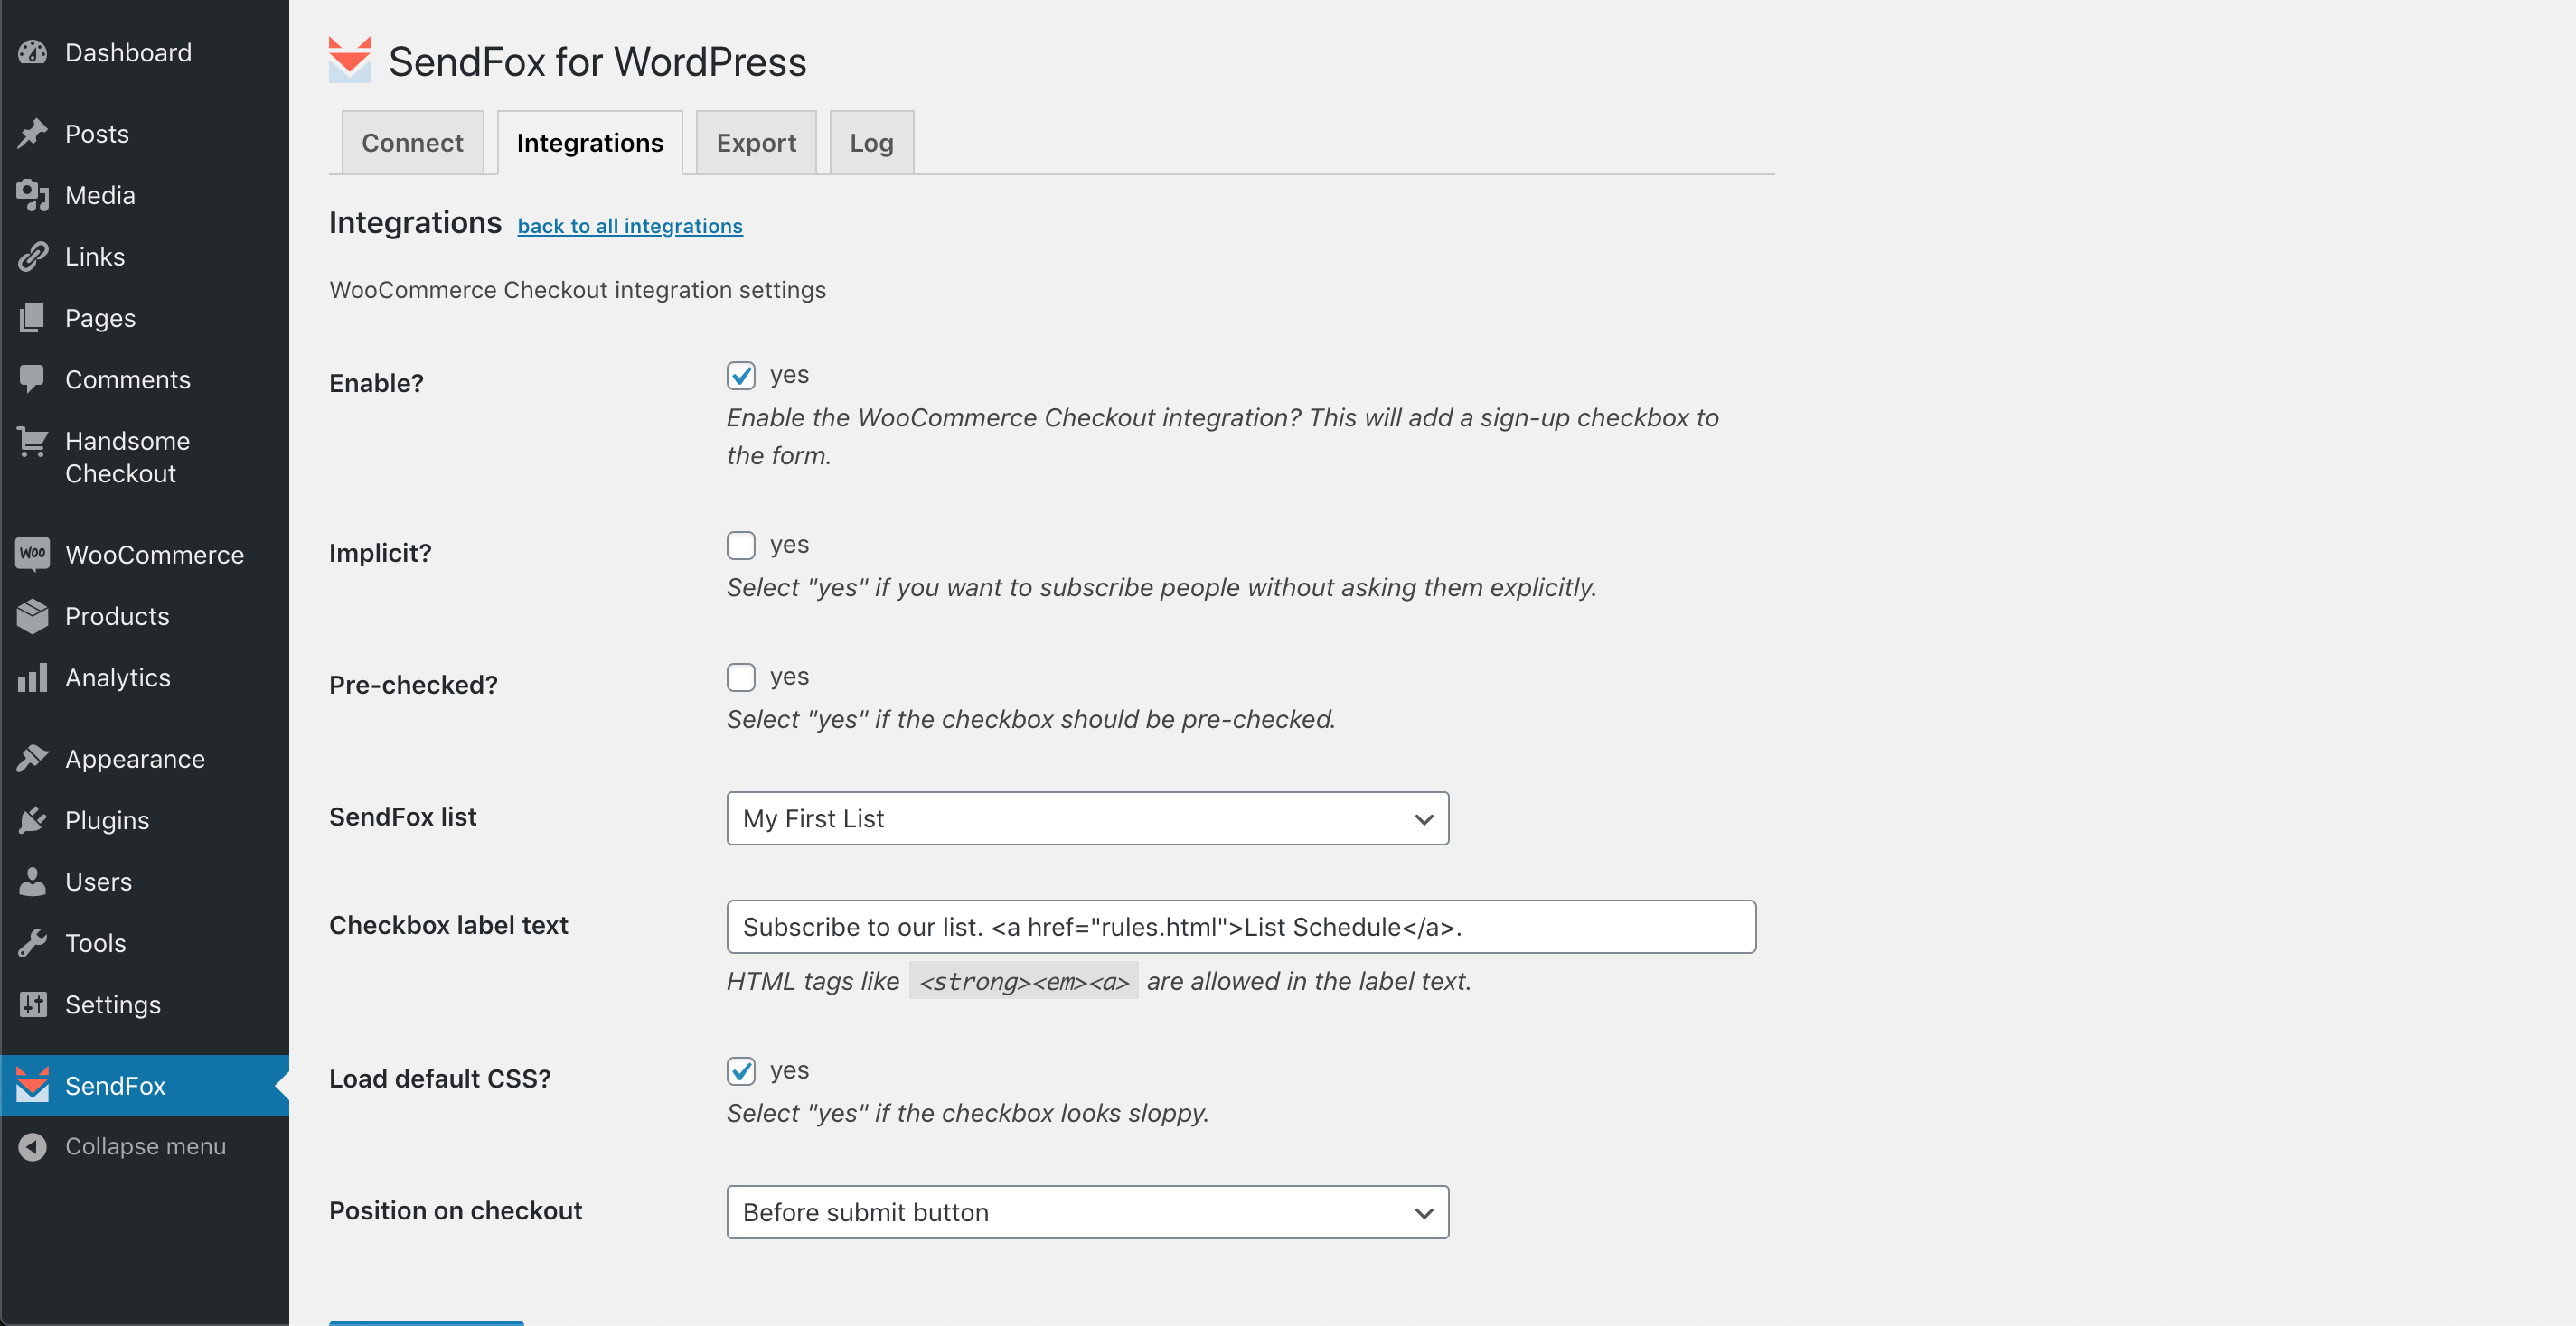Click the Tools wrench icon
Screen dimensions: 2576x1326
tap(33, 943)
